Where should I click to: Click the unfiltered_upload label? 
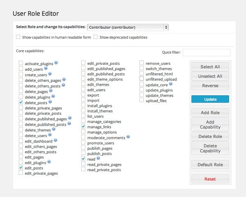(x=161, y=79)
